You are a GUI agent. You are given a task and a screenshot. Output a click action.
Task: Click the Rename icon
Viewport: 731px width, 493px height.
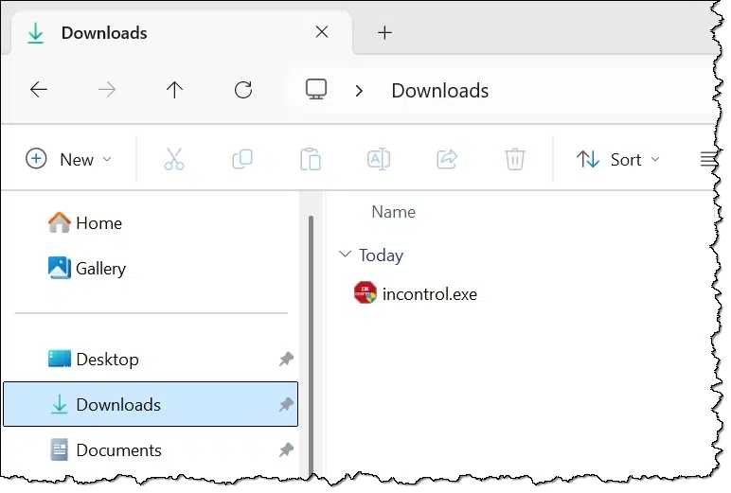point(379,159)
